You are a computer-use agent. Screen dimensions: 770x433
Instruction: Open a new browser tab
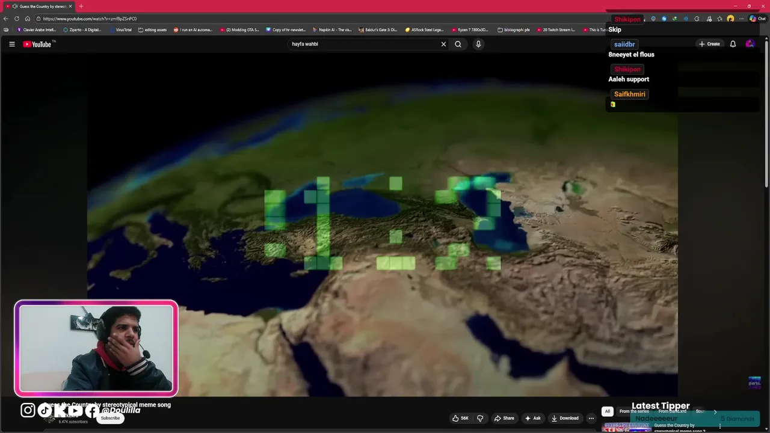click(x=81, y=6)
